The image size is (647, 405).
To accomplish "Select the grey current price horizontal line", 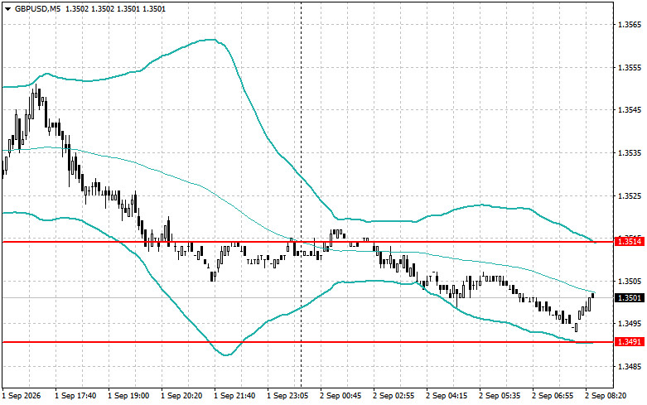I will (x=307, y=298).
